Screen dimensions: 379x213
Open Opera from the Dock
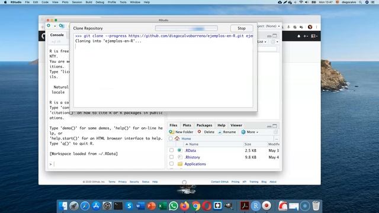pyautogui.click(x=207, y=206)
